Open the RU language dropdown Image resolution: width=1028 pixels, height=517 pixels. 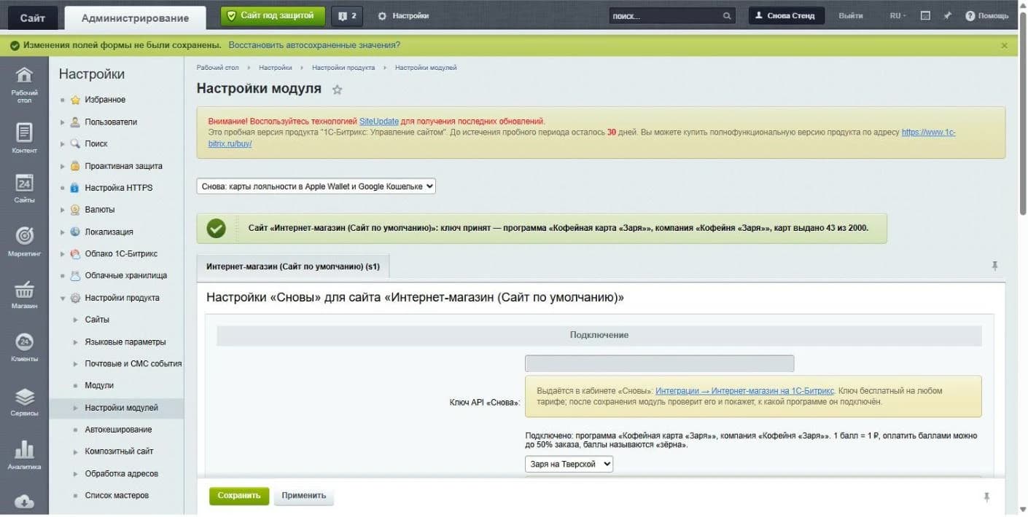click(x=897, y=15)
